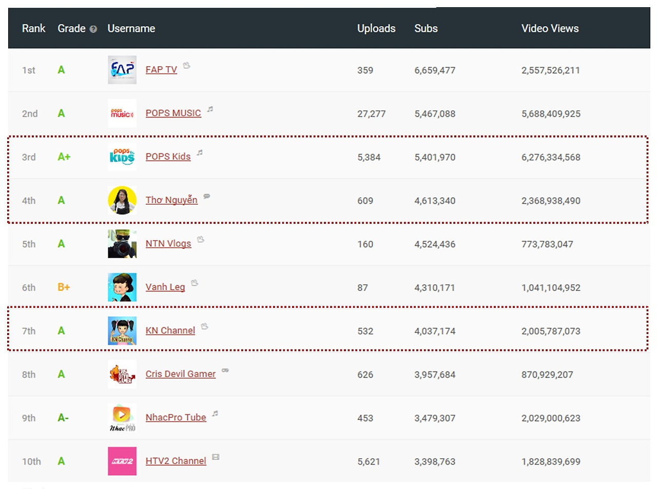Image resolution: width=657 pixels, height=489 pixels.
Task: Select POPS Kids uploads value 5,384
Action: coord(369,158)
